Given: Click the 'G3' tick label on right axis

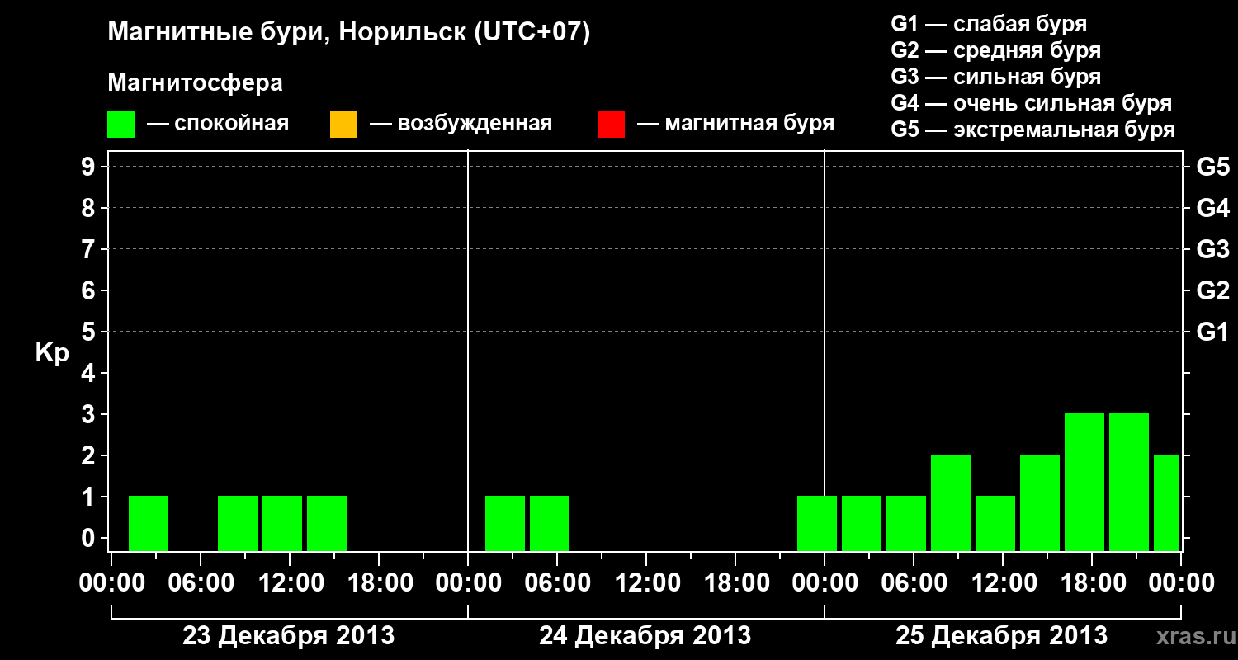Looking at the screenshot, I should 1212,249.
